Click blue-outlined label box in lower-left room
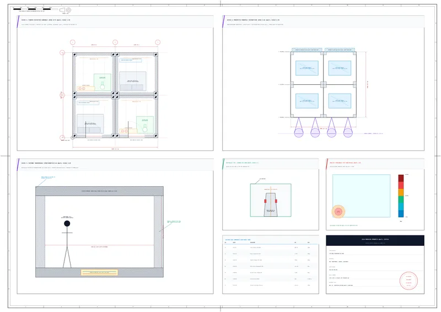Image resolution: width=441 pixels, height=312 pixels. tap(88, 103)
